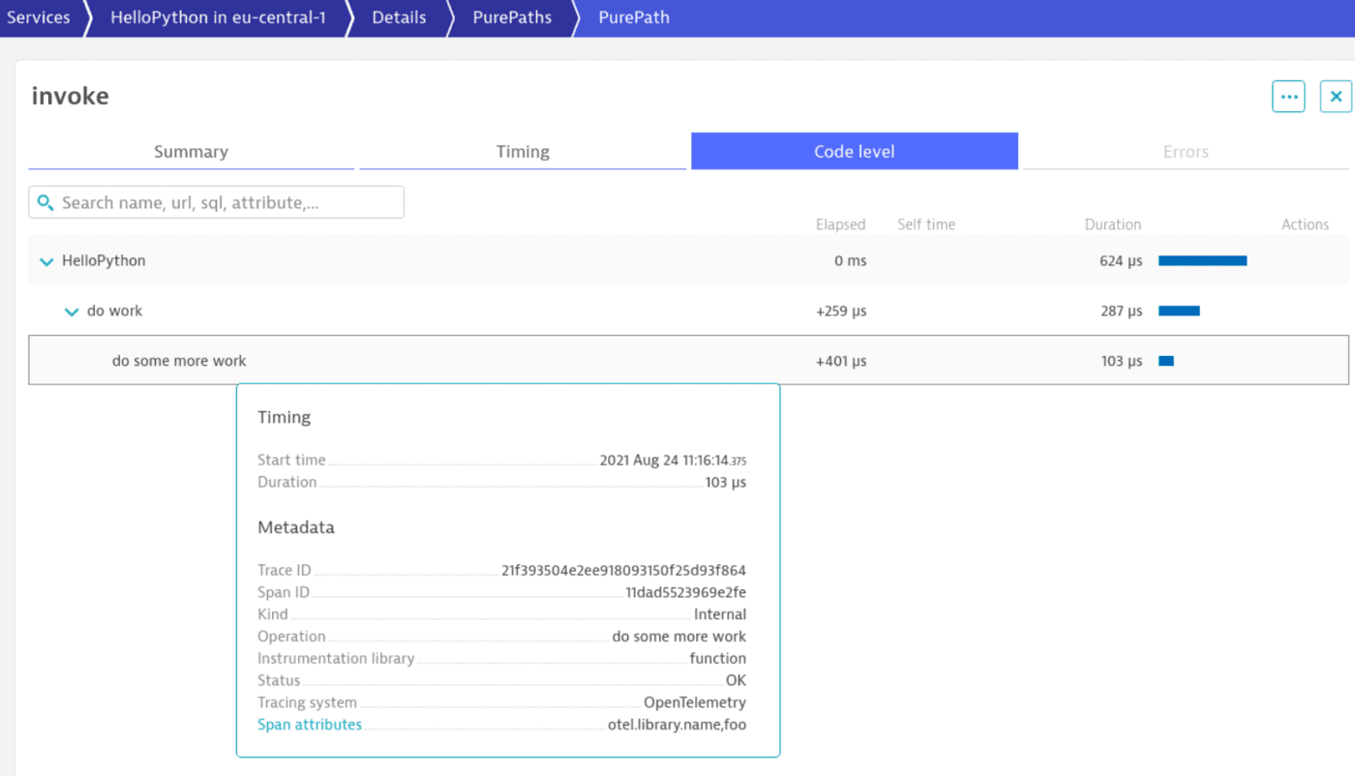The image size is (1355, 776).
Task: Open the Span attributes link
Action: tap(309, 724)
